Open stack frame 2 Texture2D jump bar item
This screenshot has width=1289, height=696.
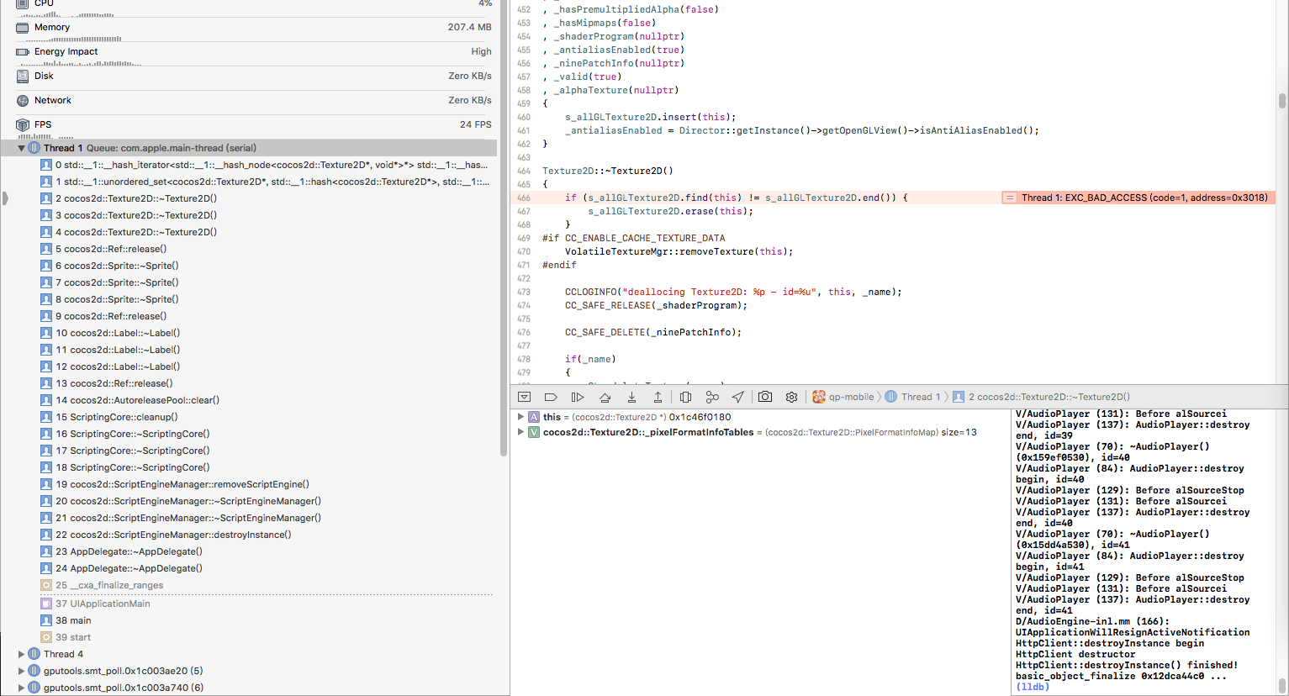(x=1041, y=397)
